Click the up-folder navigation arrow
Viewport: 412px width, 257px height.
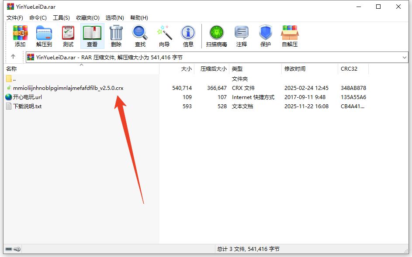pos(13,57)
